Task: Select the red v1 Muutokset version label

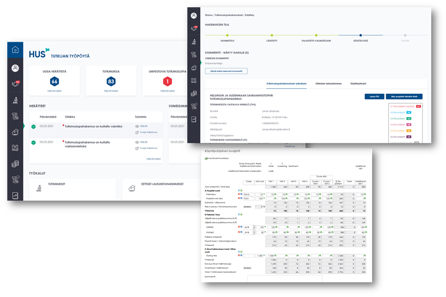Action: point(404,106)
